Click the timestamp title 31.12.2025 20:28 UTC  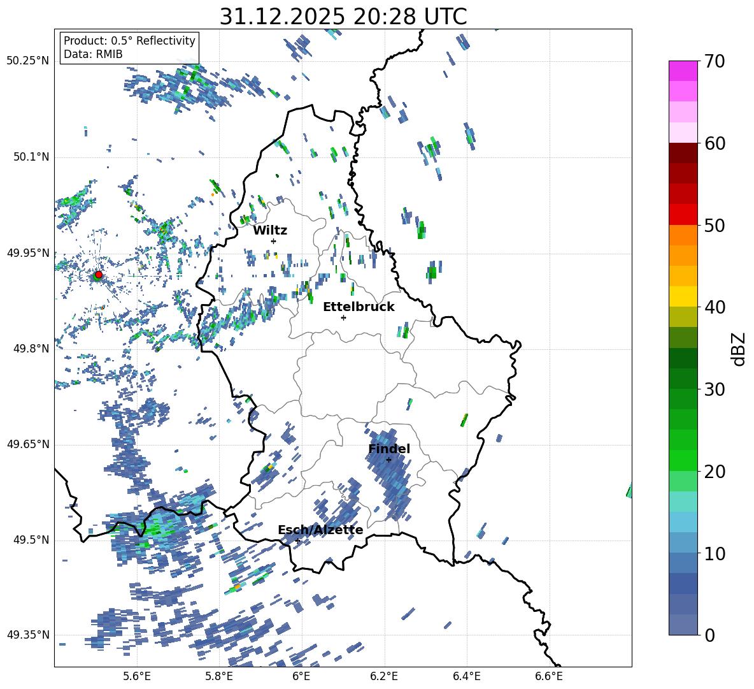pyautogui.click(x=343, y=17)
